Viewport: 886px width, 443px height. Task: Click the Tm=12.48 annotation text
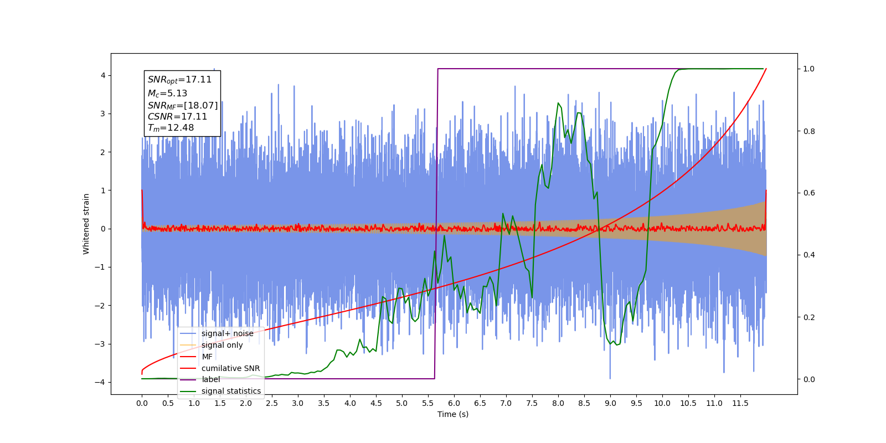[x=171, y=128]
